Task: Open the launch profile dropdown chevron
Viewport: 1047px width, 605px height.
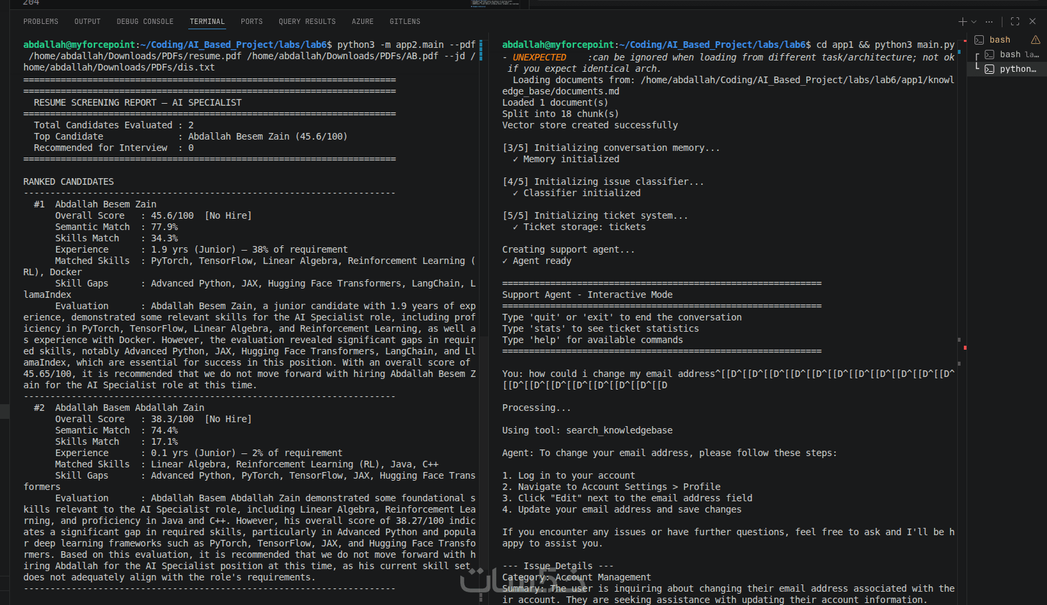Action: (x=974, y=22)
